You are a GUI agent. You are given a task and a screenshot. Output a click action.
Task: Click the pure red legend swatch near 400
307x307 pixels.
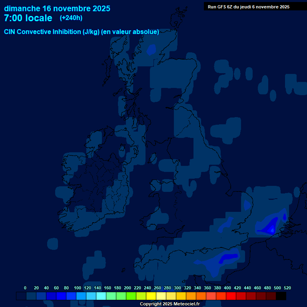(231, 296)
